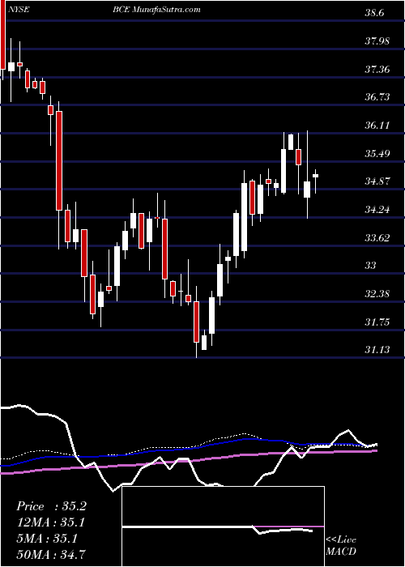
Task: Select the 33 price axis label
Action: click(371, 266)
